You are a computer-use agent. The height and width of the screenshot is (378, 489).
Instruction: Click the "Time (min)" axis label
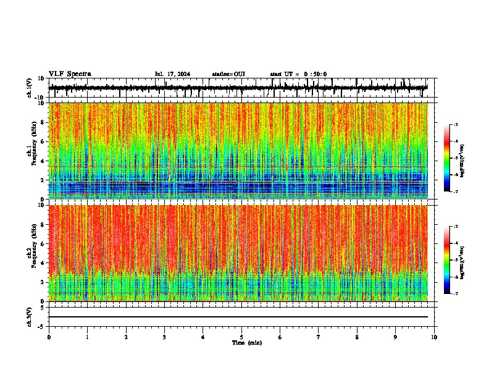(x=247, y=343)
